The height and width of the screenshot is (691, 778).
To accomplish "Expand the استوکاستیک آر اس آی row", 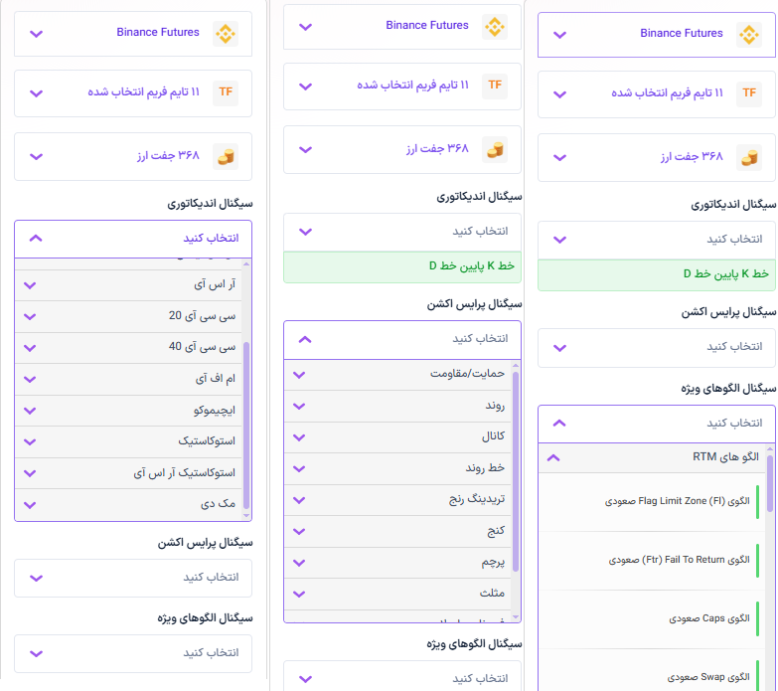I will pyautogui.click(x=128, y=473).
